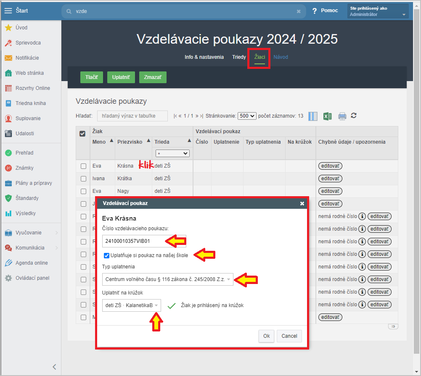
Task: Switch to the Triedy tab
Action: tap(239, 57)
